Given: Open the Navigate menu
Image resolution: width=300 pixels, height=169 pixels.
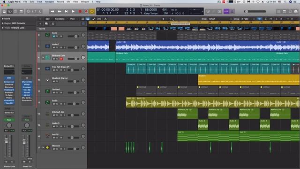Looking at the screenshot, I should (49, 2).
